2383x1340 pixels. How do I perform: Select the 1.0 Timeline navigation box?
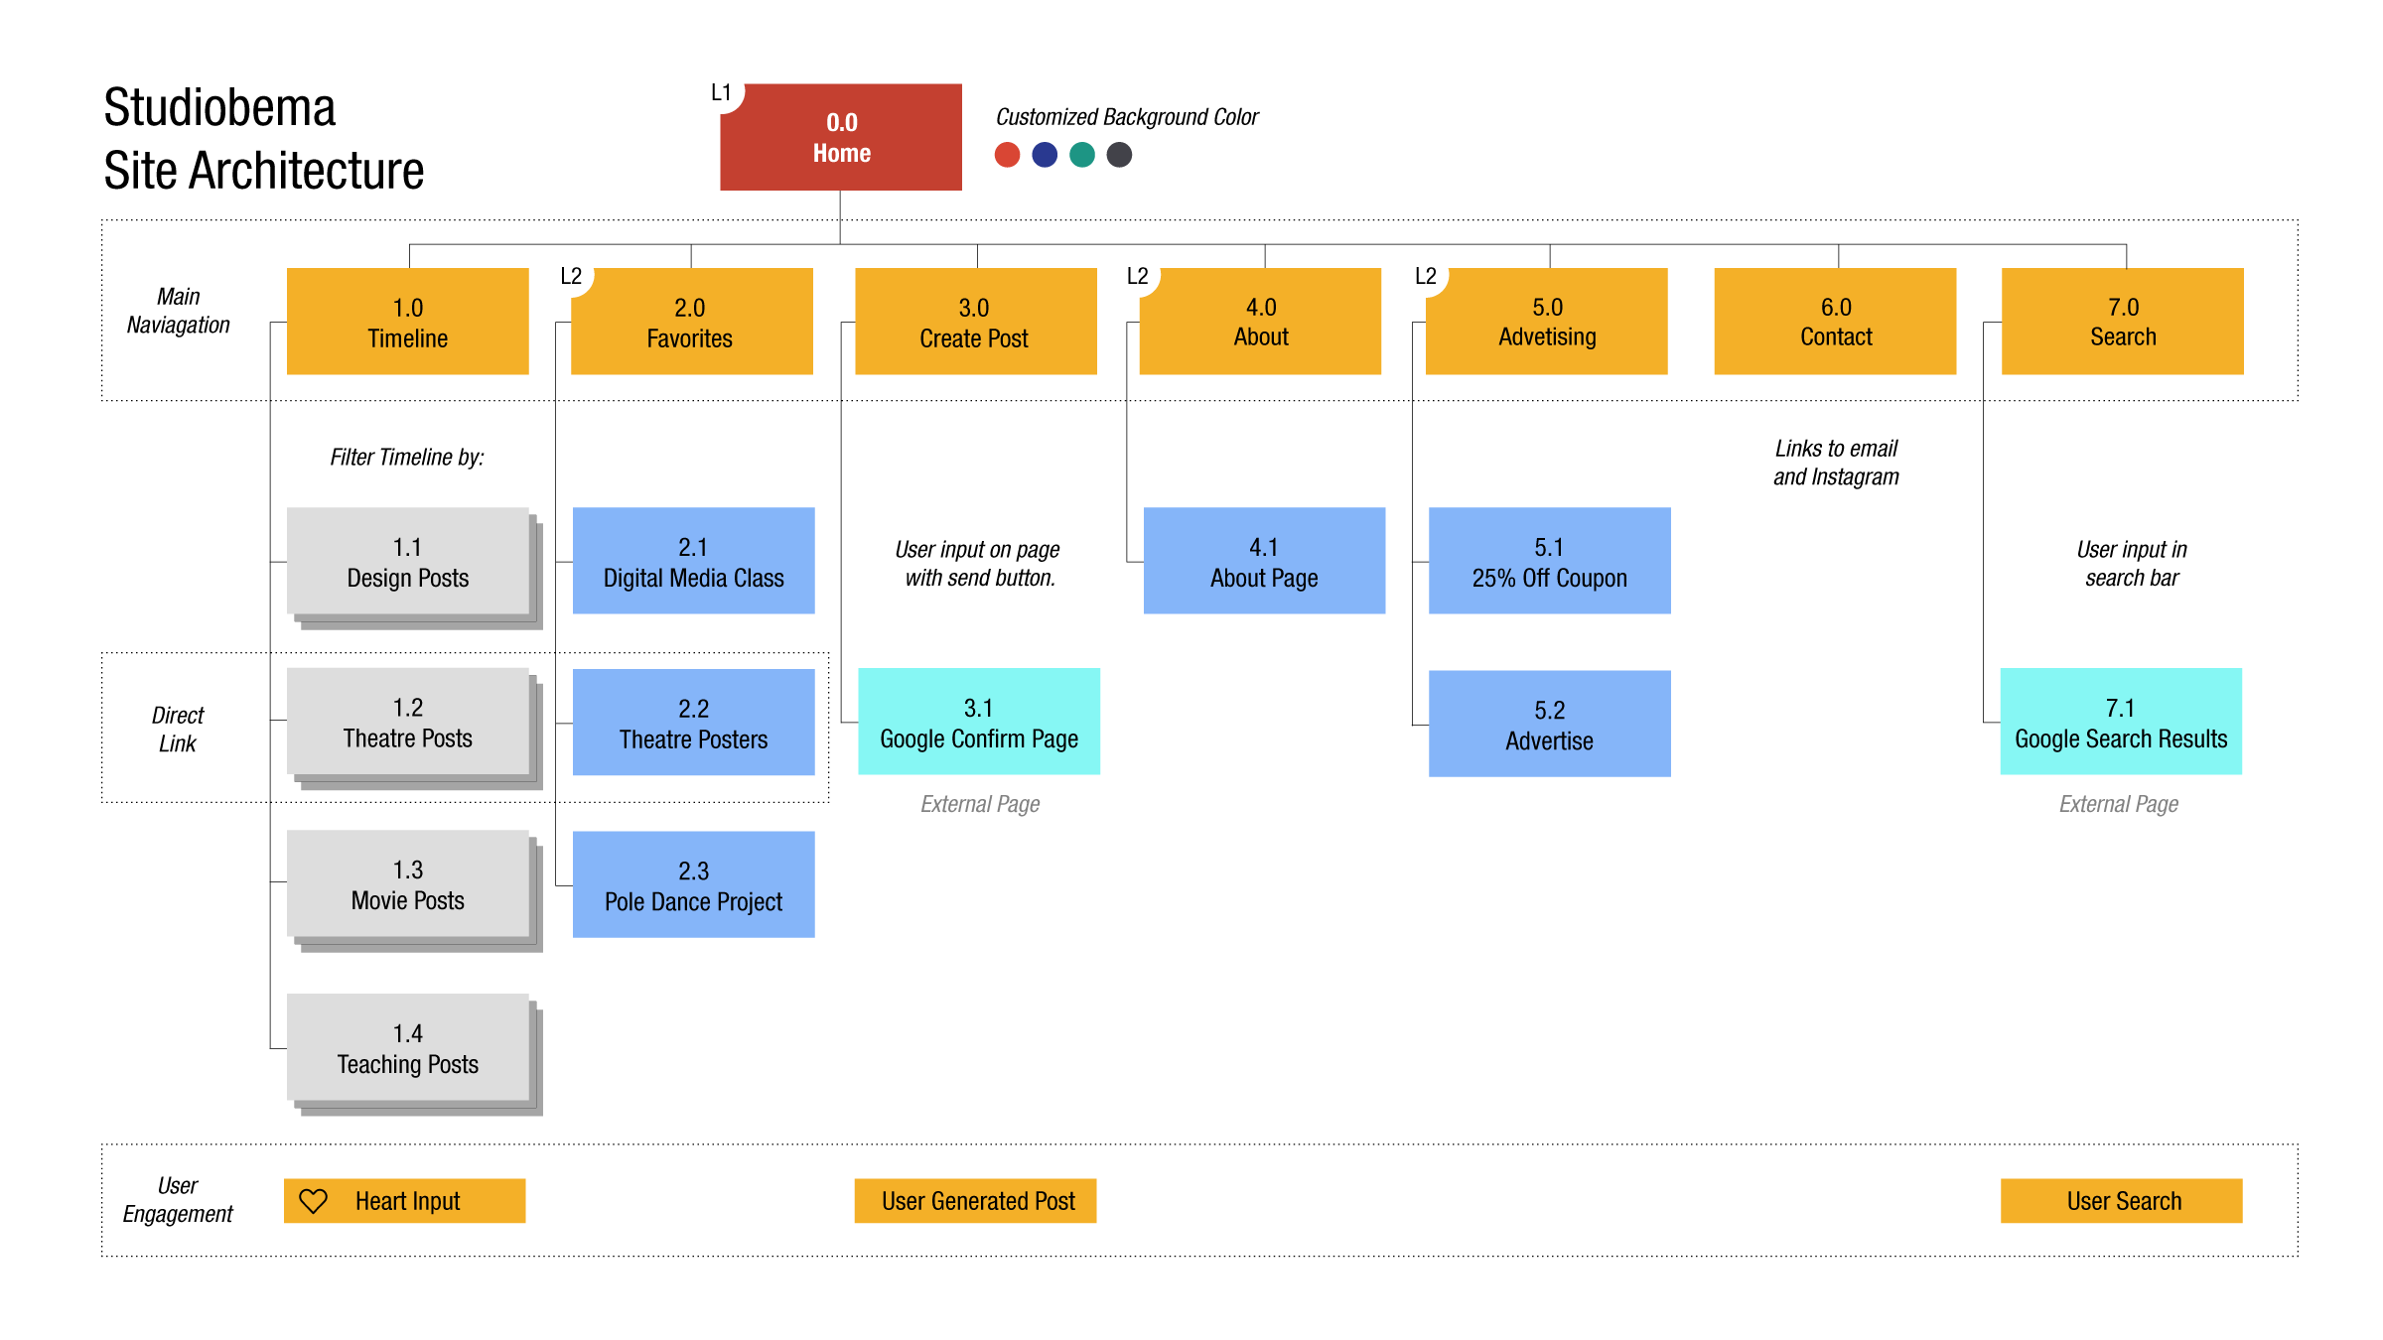407,321
